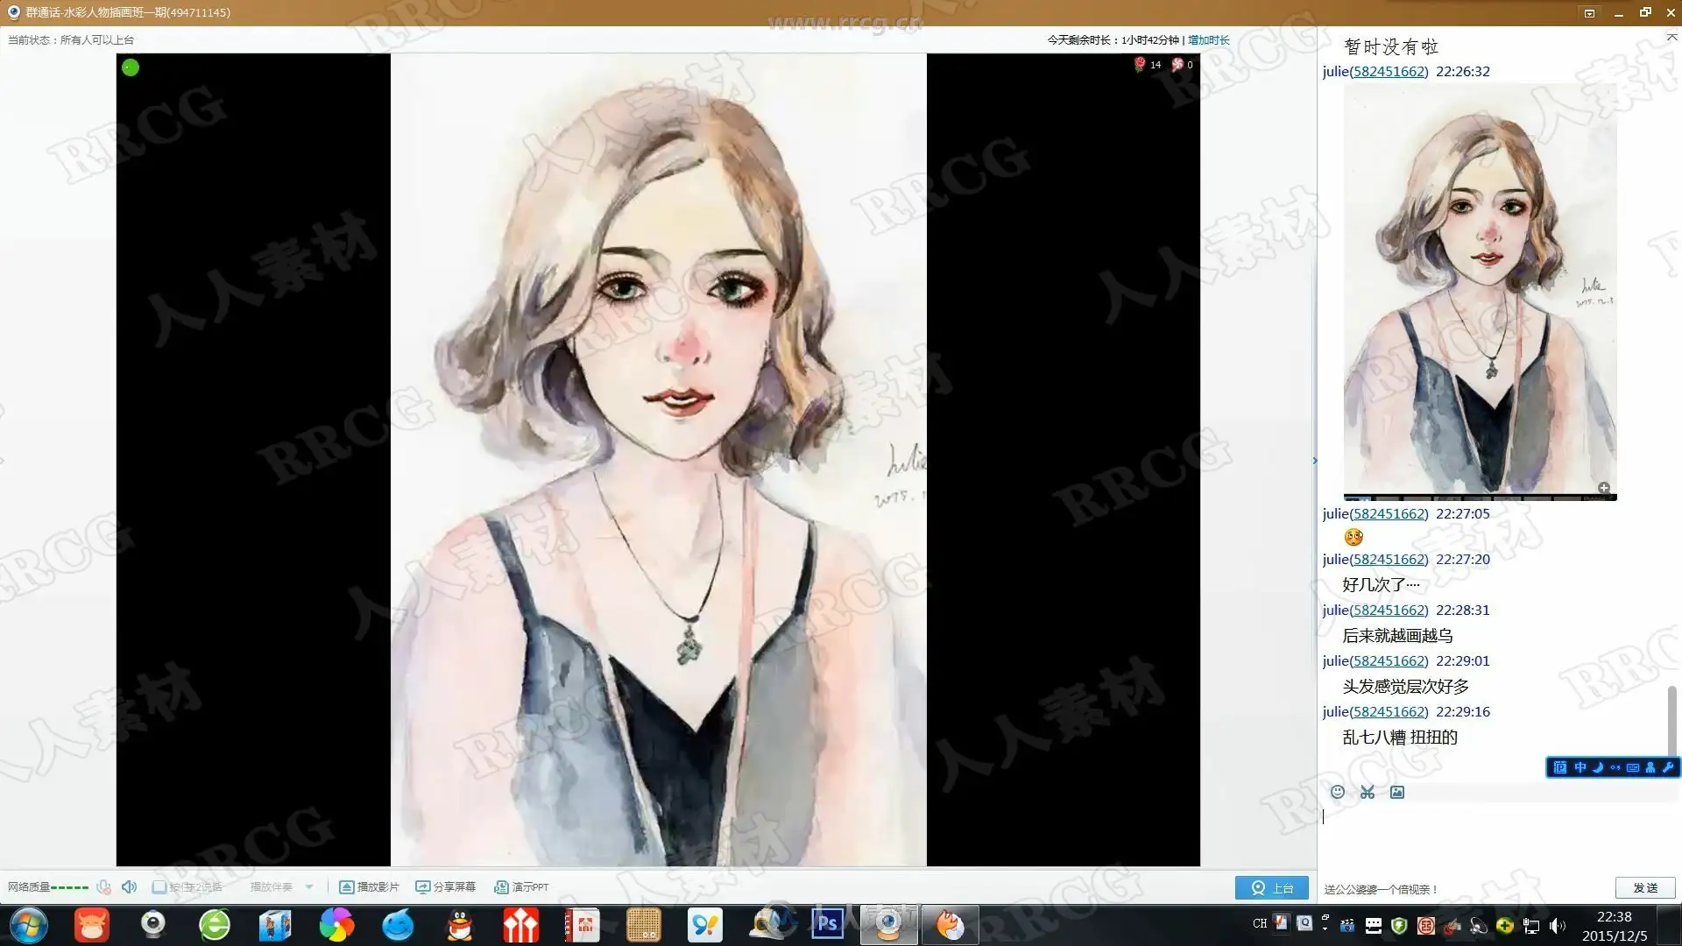
Task: Open the emoji picker in chat
Action: (x=1337, y=792)
